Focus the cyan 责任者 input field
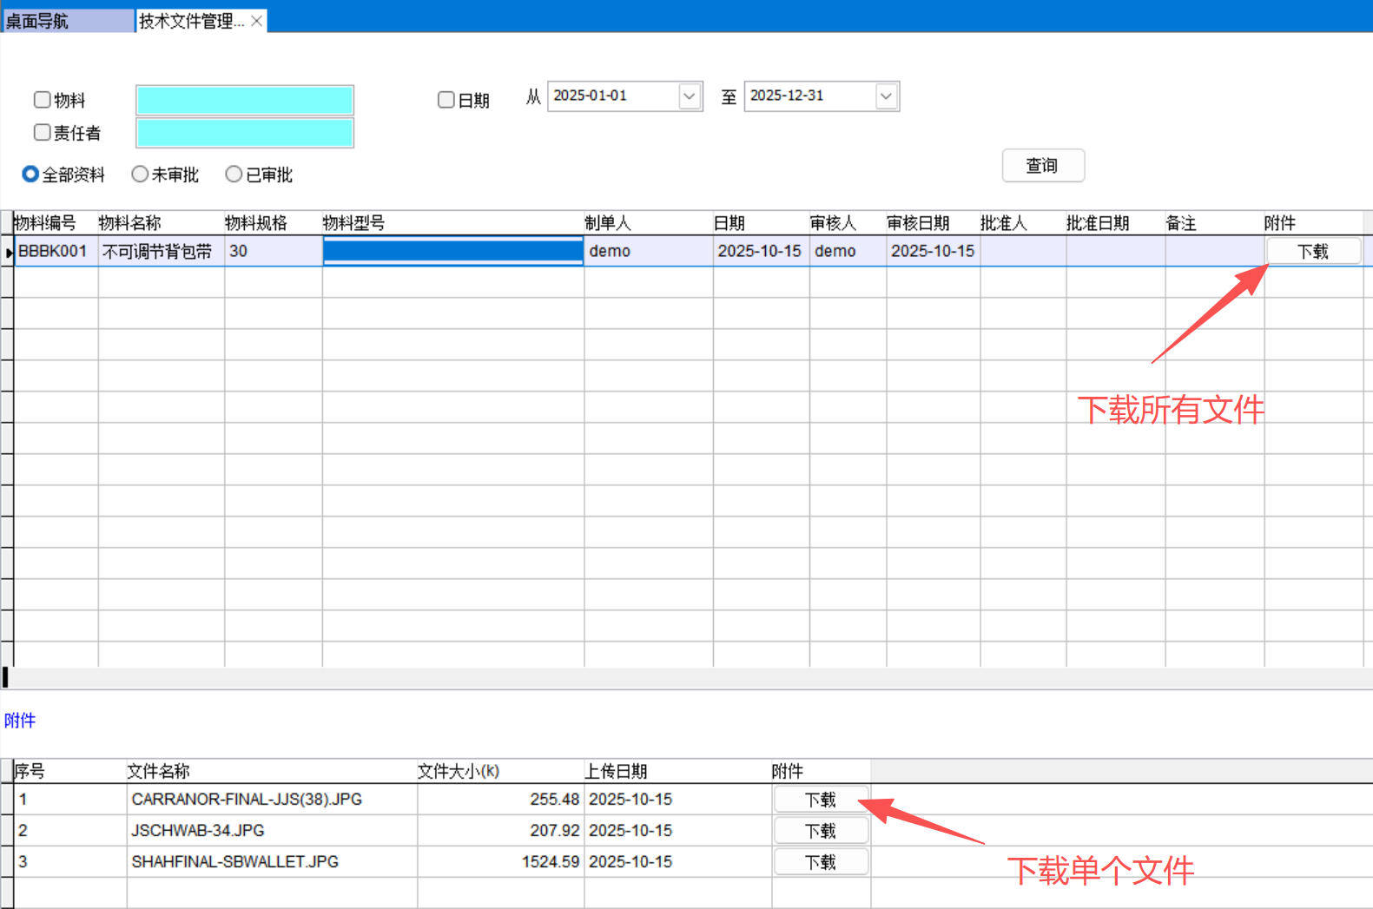Image resolution: width=1373 pixels, height=909 pixels. coord(245,133)
